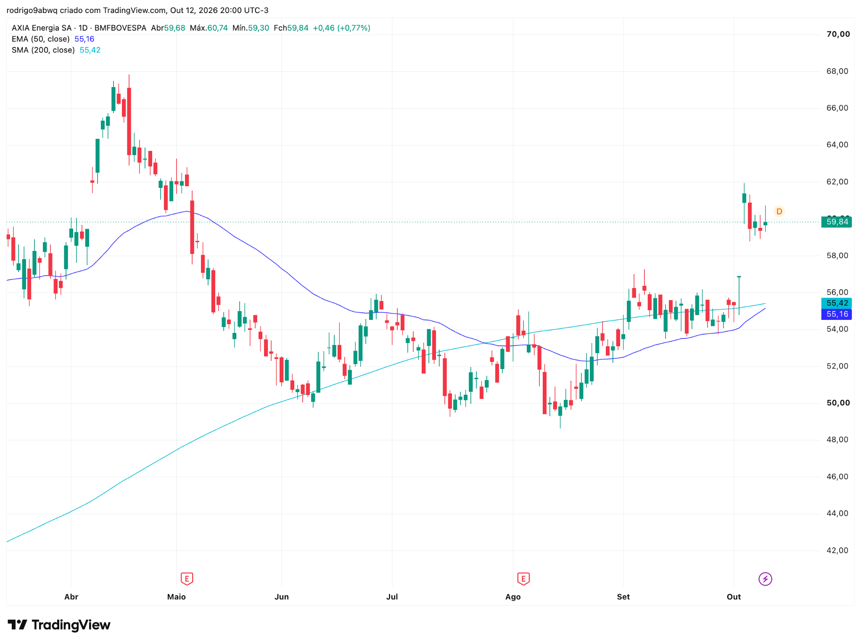Click the 'Jul' time axis label
The image size is (861, 644).
[x=392, y=596]
